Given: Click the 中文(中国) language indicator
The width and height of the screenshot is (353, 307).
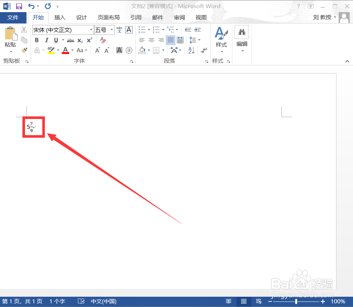Looking at the screenshot, I should (104, 301).
